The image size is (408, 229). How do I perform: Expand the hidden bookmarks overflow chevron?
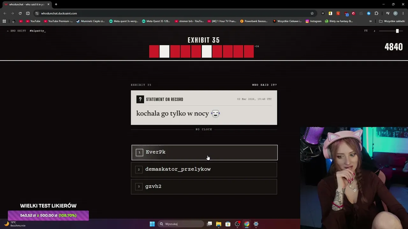pyautogui.click(x=370, y=21)
